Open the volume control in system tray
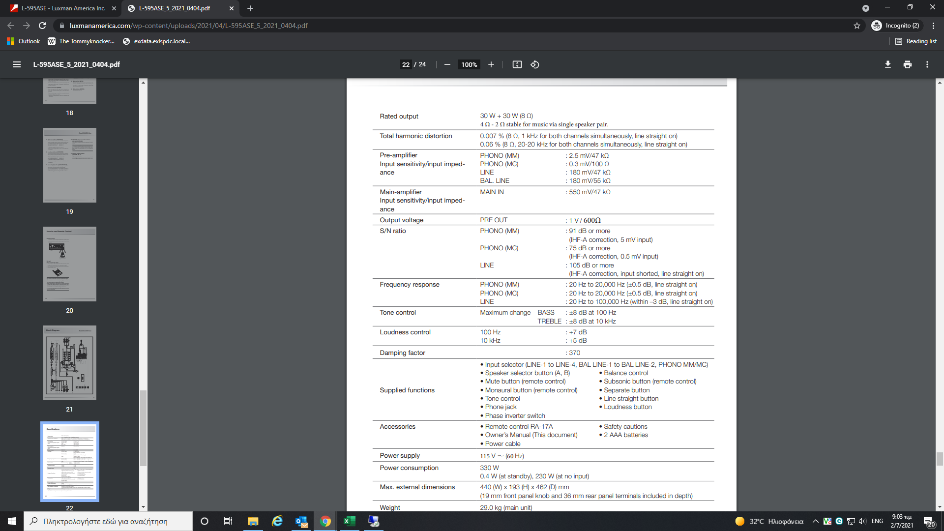Viewport: 944px width, 531px height. click(x=863, y=521)
